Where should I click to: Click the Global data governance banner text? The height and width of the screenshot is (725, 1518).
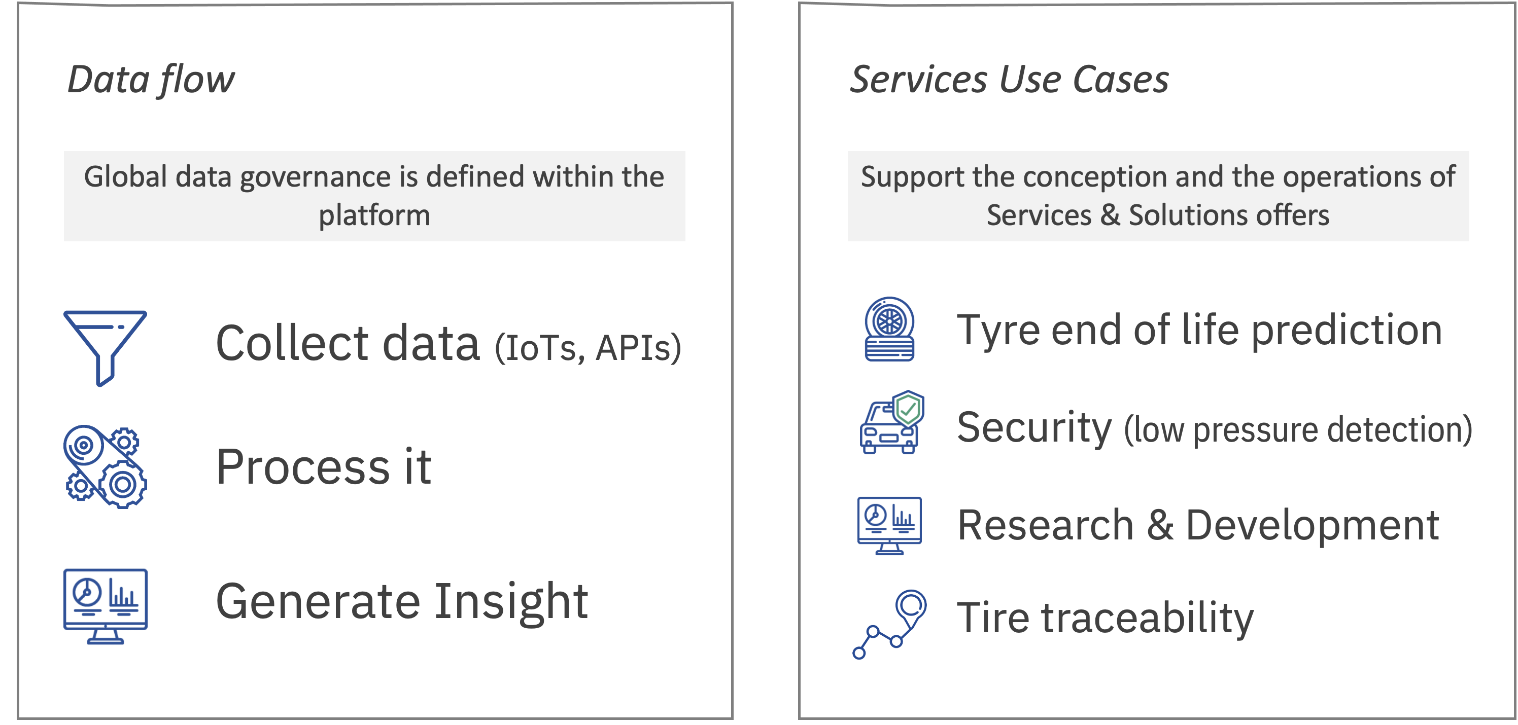point(374,196)
